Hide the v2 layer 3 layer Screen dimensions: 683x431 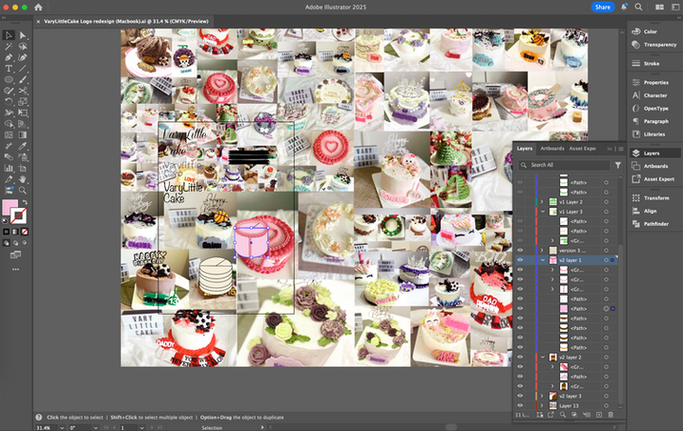[520, 396]
